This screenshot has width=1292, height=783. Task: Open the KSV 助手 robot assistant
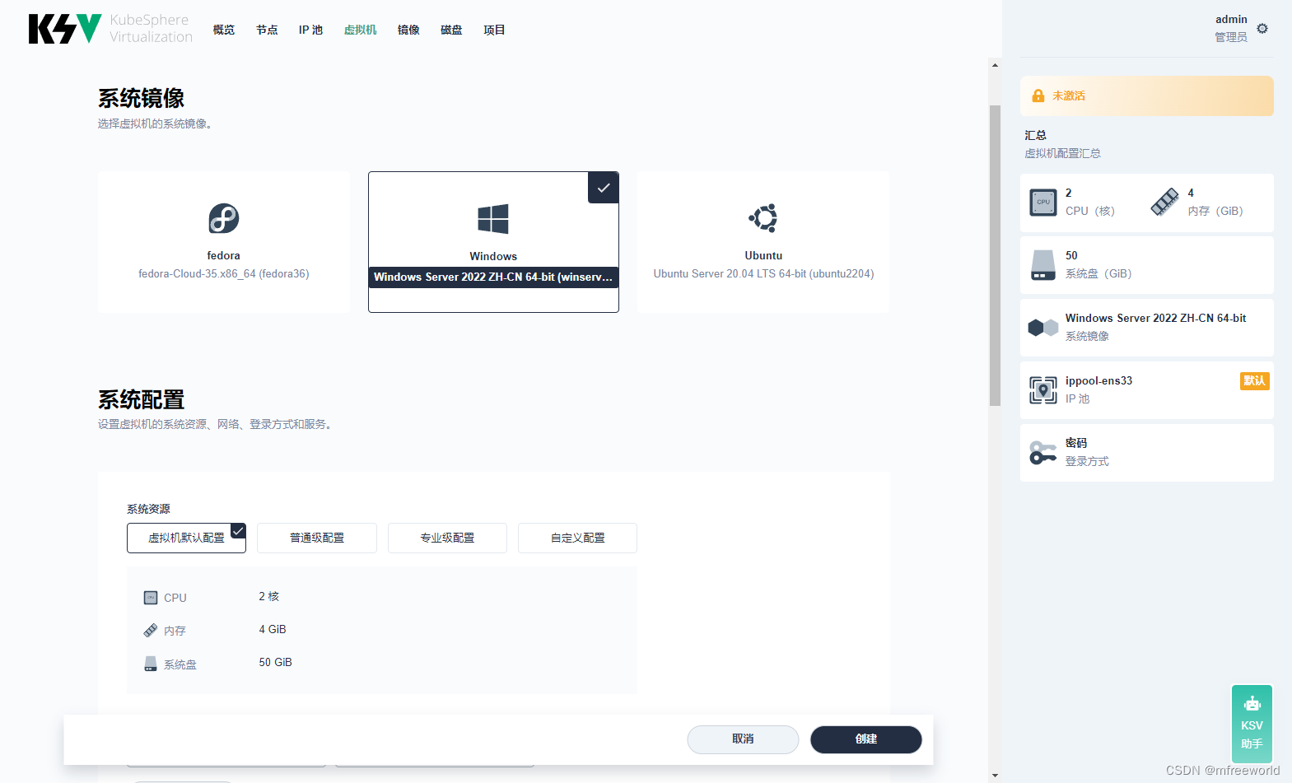pos(1252,723)
